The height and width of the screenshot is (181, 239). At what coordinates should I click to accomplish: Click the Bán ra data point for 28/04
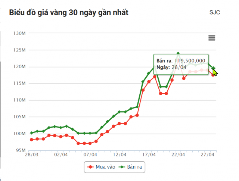[213, 68]
